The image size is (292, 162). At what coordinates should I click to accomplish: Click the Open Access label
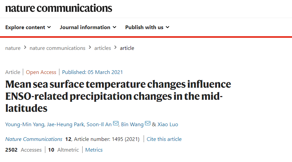click(x=41, y=72)
